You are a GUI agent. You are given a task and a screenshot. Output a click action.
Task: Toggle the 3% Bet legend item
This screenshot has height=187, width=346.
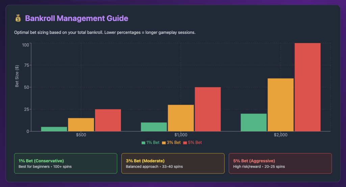tap(171, 143)
